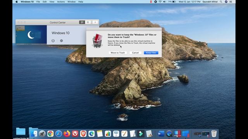Open Notes app from Dock
The image size is (248, 139).
tap(100, 134)
